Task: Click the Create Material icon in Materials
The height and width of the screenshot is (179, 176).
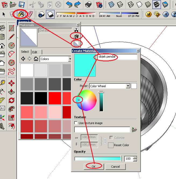Action: click(76, 37)
